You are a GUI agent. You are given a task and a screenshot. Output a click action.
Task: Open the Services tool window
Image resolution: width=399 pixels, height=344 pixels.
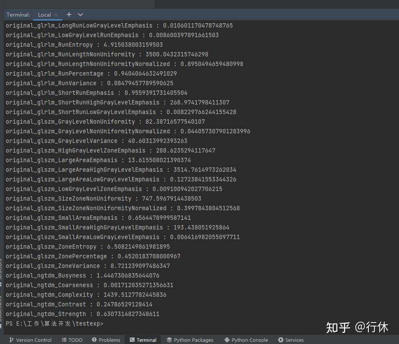tap(291, 340)
